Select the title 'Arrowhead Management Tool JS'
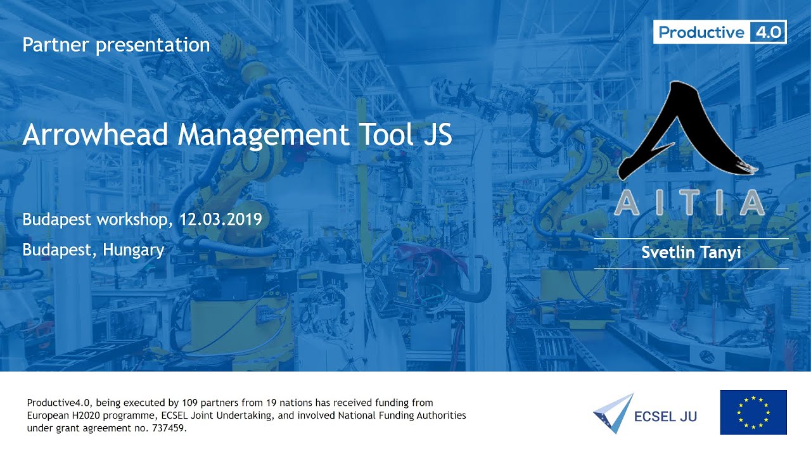This screenshot has width=811, height=456. [237, 136]
